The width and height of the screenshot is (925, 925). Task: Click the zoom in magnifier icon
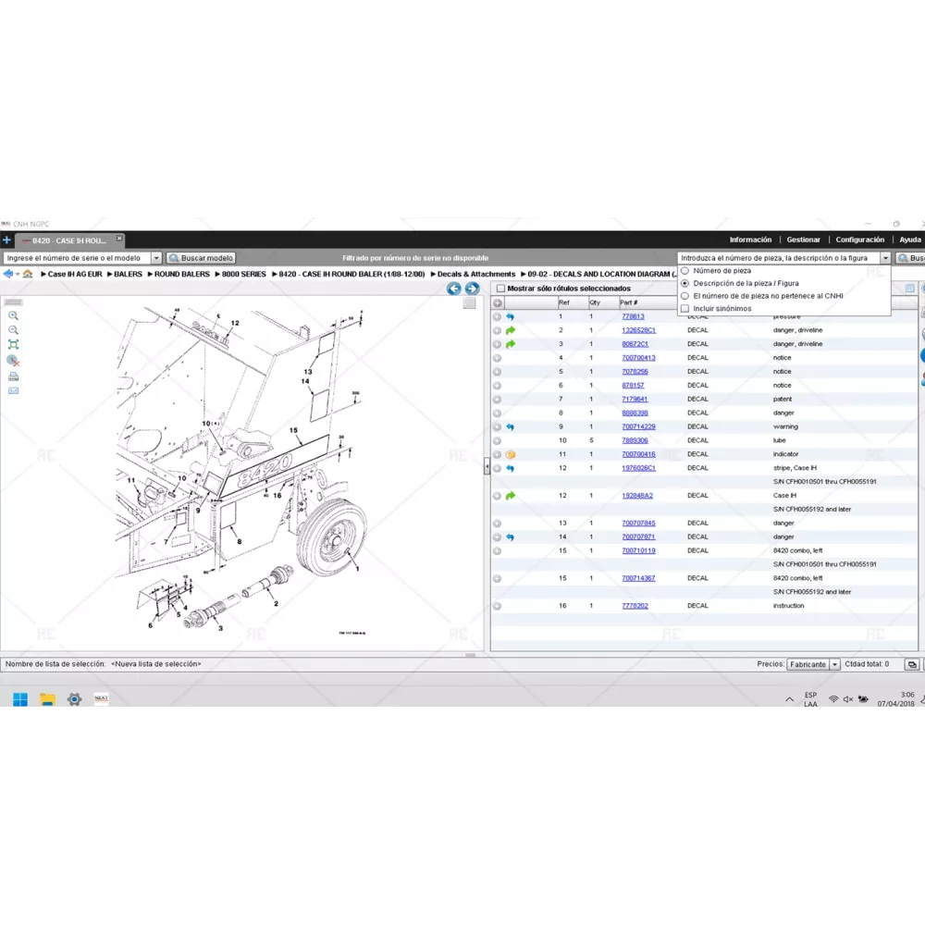(x=13, y=315)
